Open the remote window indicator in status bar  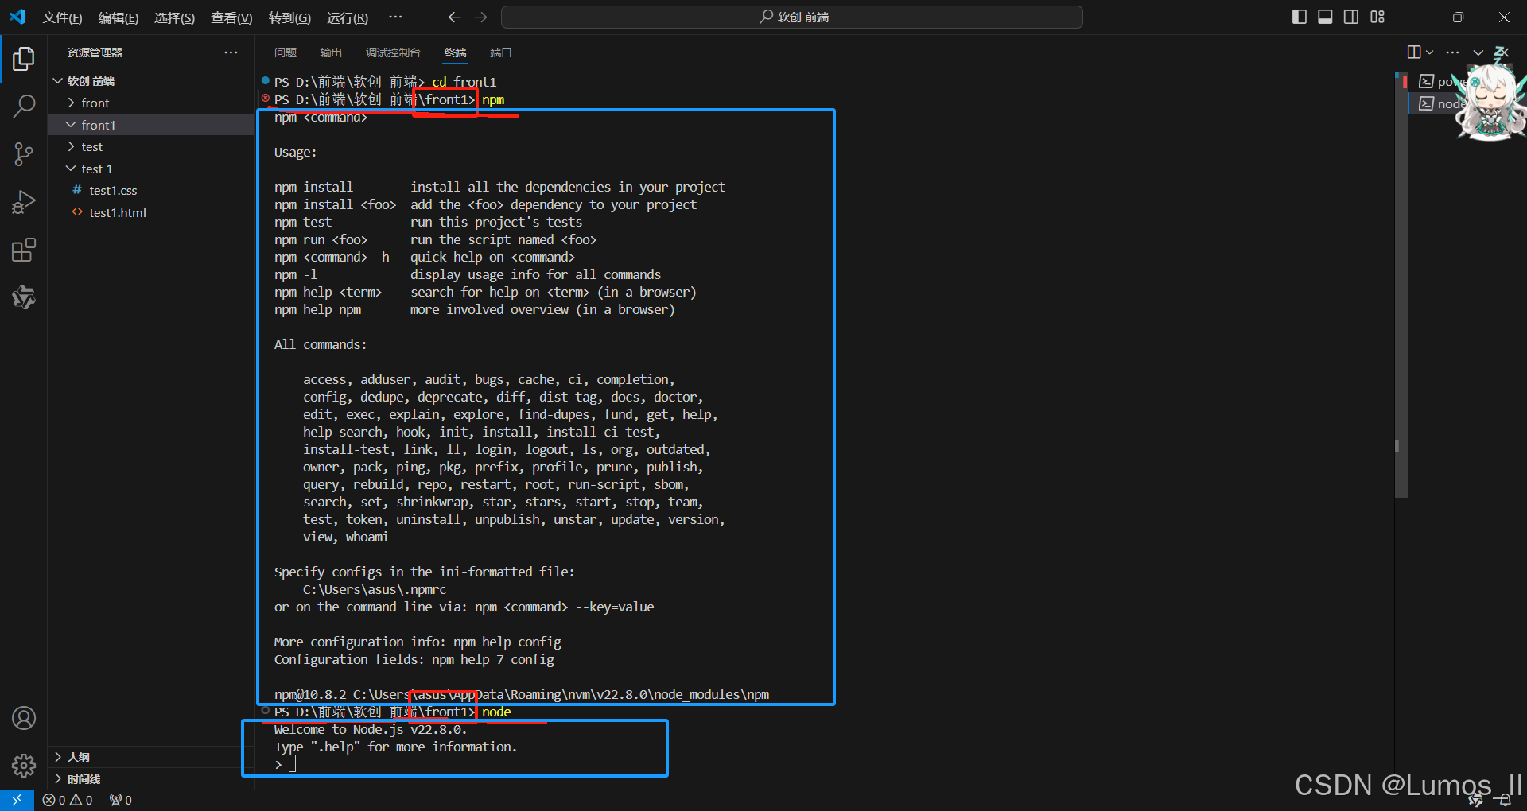(x=17, y=800)
